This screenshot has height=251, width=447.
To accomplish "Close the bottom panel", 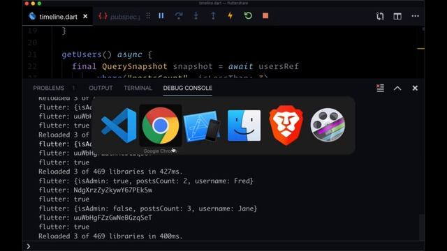I will pyautogui.click(x=415, y=89).
